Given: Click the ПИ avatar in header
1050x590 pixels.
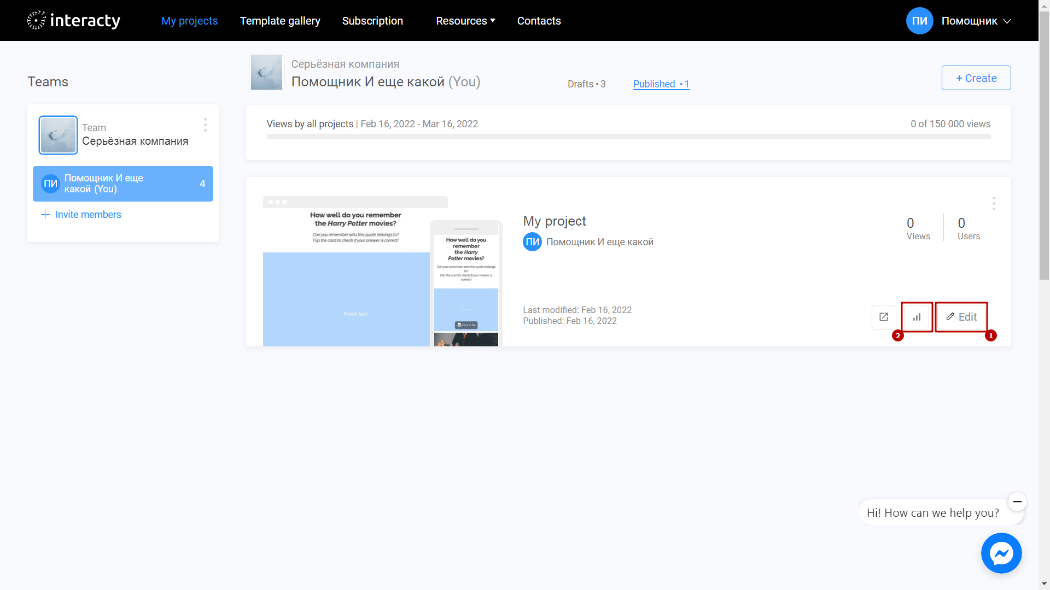Looking at the screenshot, I should (919, 21).
